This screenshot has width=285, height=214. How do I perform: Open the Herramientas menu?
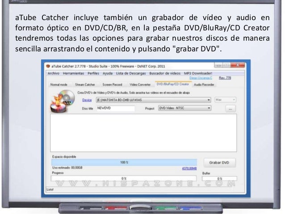pyautogui.click(x=73, y=73)
